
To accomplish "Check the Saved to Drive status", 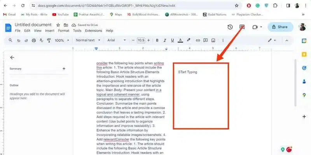I will click(x=85, y=25).
